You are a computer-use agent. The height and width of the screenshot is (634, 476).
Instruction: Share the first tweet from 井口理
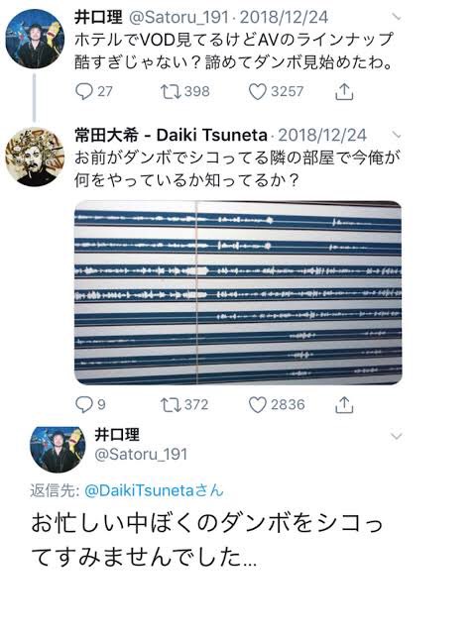coord(344,92)
